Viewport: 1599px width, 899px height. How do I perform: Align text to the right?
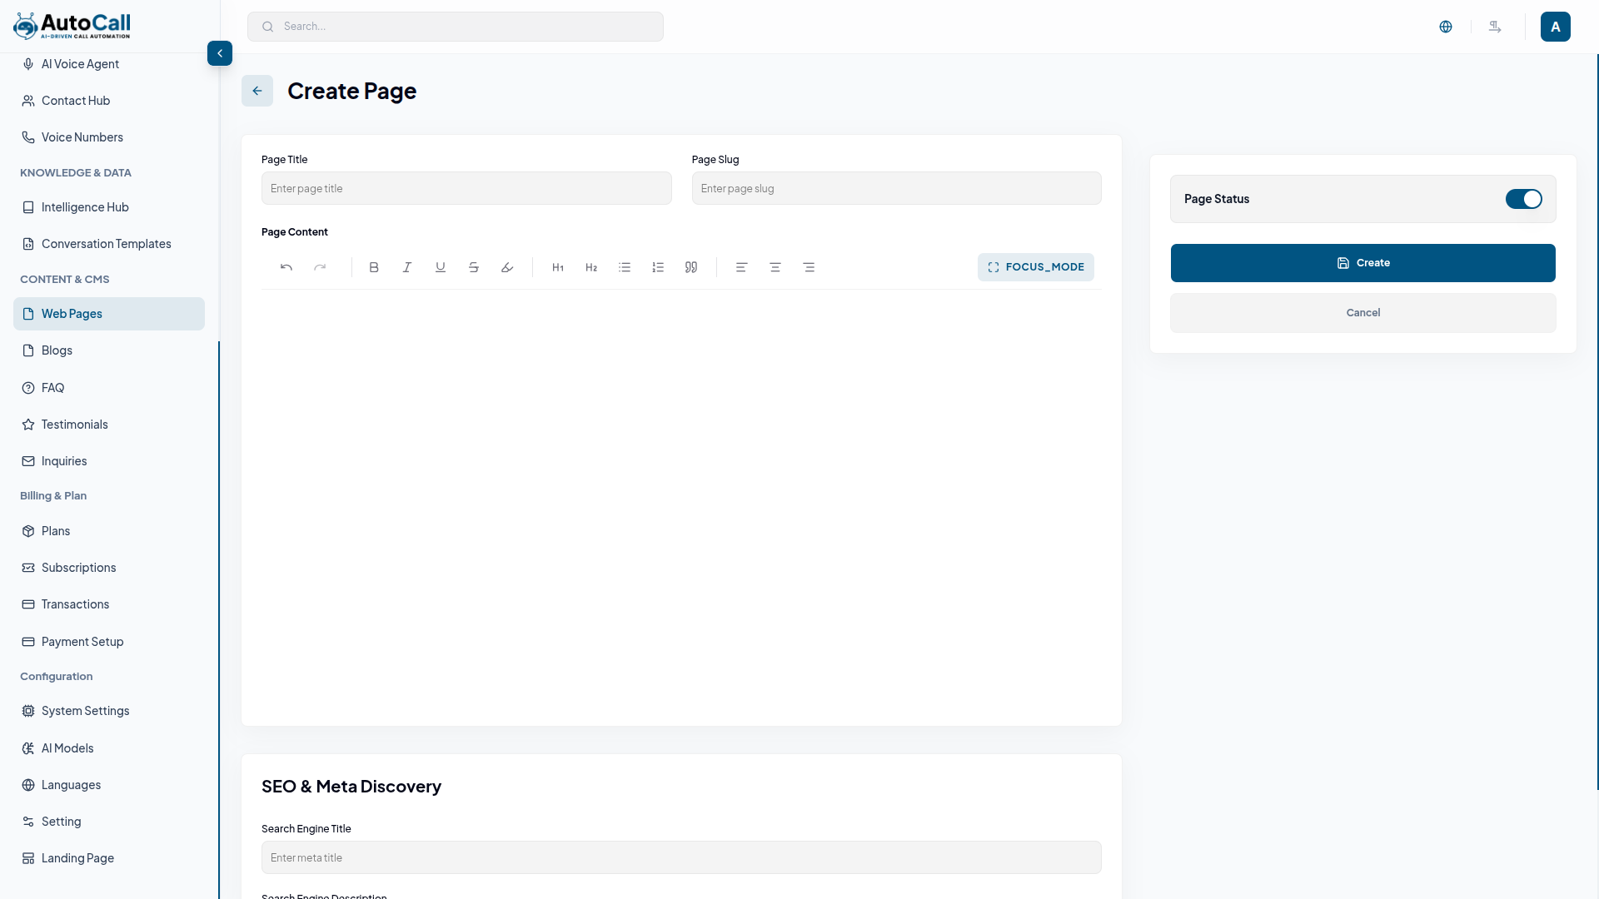[x=809, y=267]
